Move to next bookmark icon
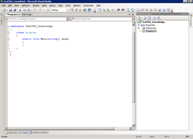This screenshot has height=139, width=193. coord(147,10)
